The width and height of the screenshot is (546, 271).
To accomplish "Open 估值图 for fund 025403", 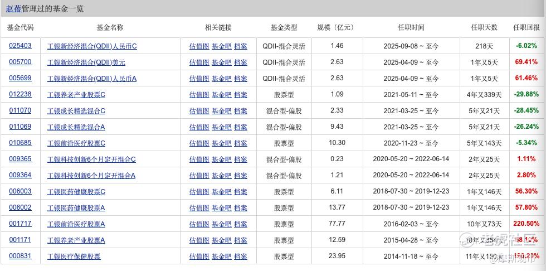I will (x=199, y=46).
